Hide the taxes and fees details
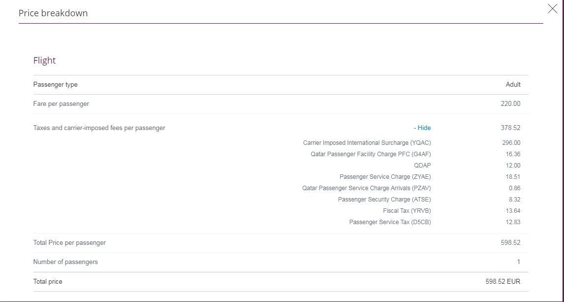This screenshot has height=302, width=564. click(x=422, y=128)
